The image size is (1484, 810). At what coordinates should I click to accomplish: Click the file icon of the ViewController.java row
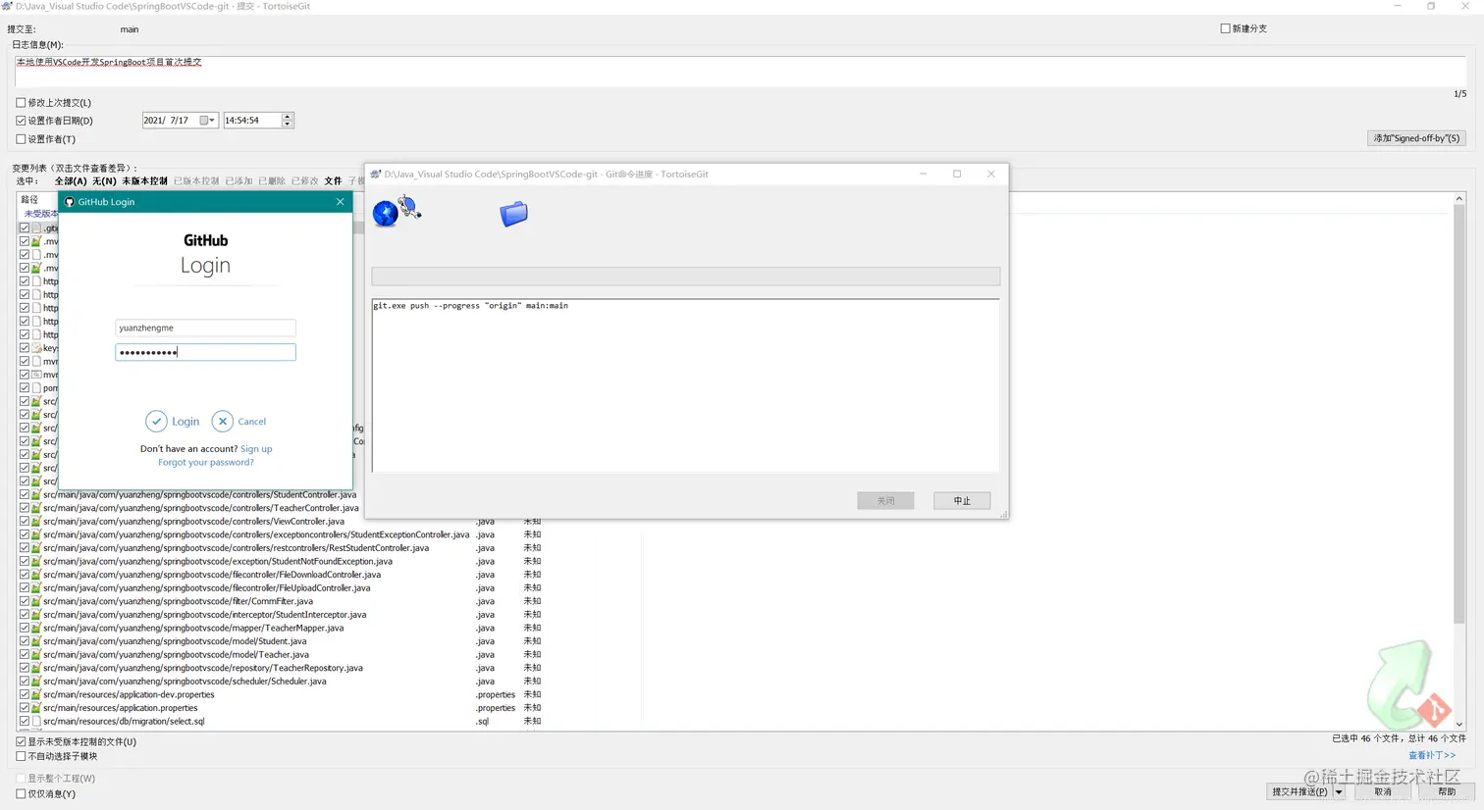pos(36,522)
